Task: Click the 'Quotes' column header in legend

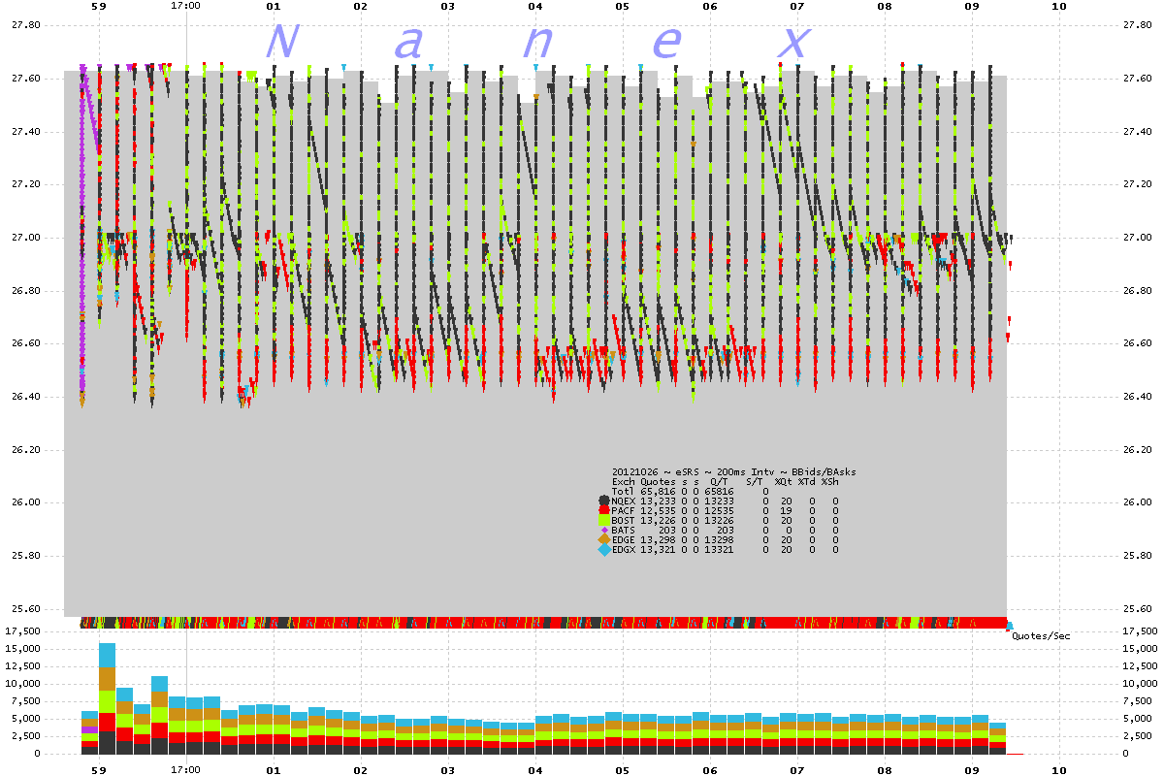Action: pos(657,481)
